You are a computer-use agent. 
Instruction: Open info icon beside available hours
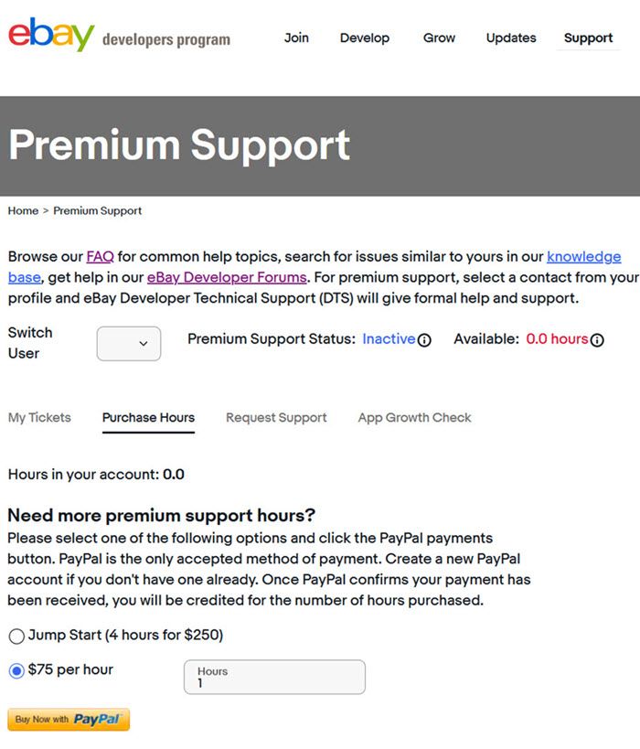[597, 340]
